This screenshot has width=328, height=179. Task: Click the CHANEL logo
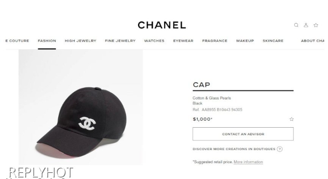tap(162, 25)
